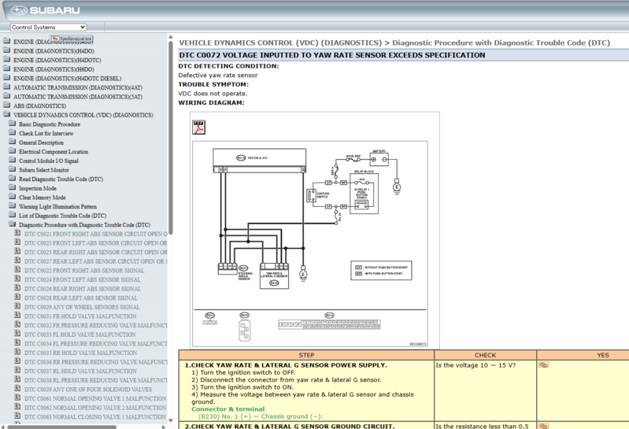Open the wiring diagram PDF icon
Image resolution: width=629 pixels, height=429 pixels.
[199, 127]
